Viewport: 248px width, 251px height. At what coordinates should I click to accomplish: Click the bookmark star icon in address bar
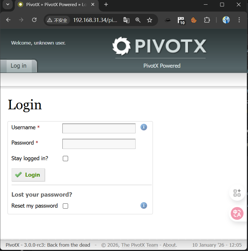[149, 20]
